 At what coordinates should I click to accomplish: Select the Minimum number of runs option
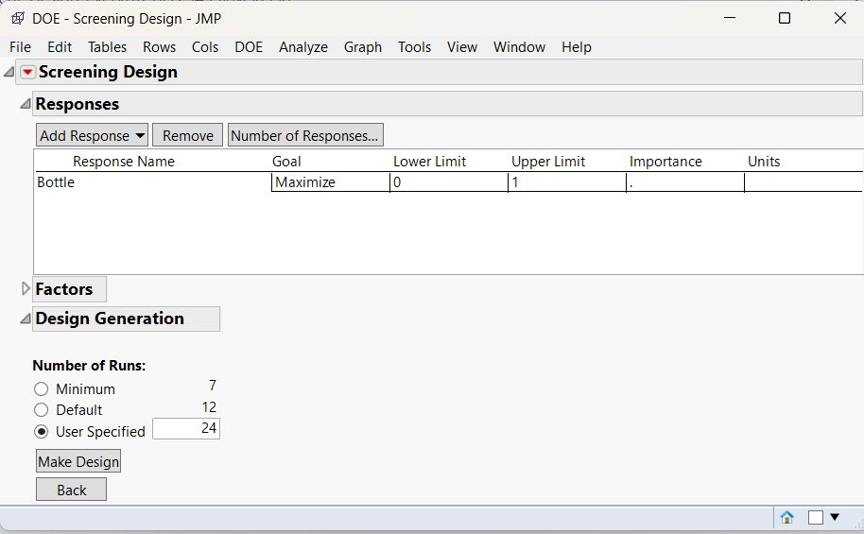[x=41, y=389]
